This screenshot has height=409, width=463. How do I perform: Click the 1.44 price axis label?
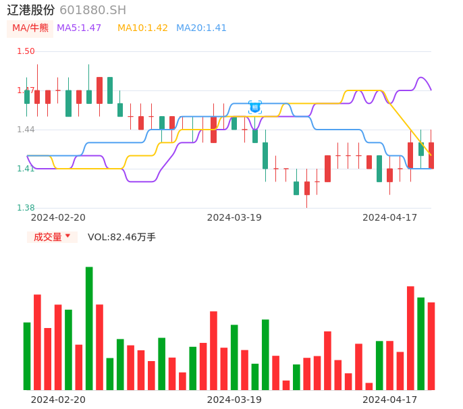[x=26, y=130]
